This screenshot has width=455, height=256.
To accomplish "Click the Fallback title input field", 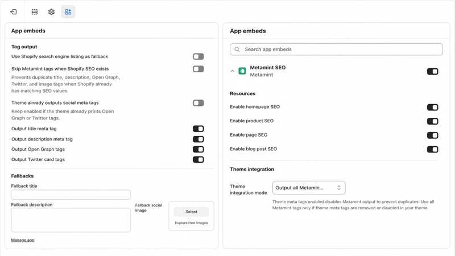I will pos(71,195).
